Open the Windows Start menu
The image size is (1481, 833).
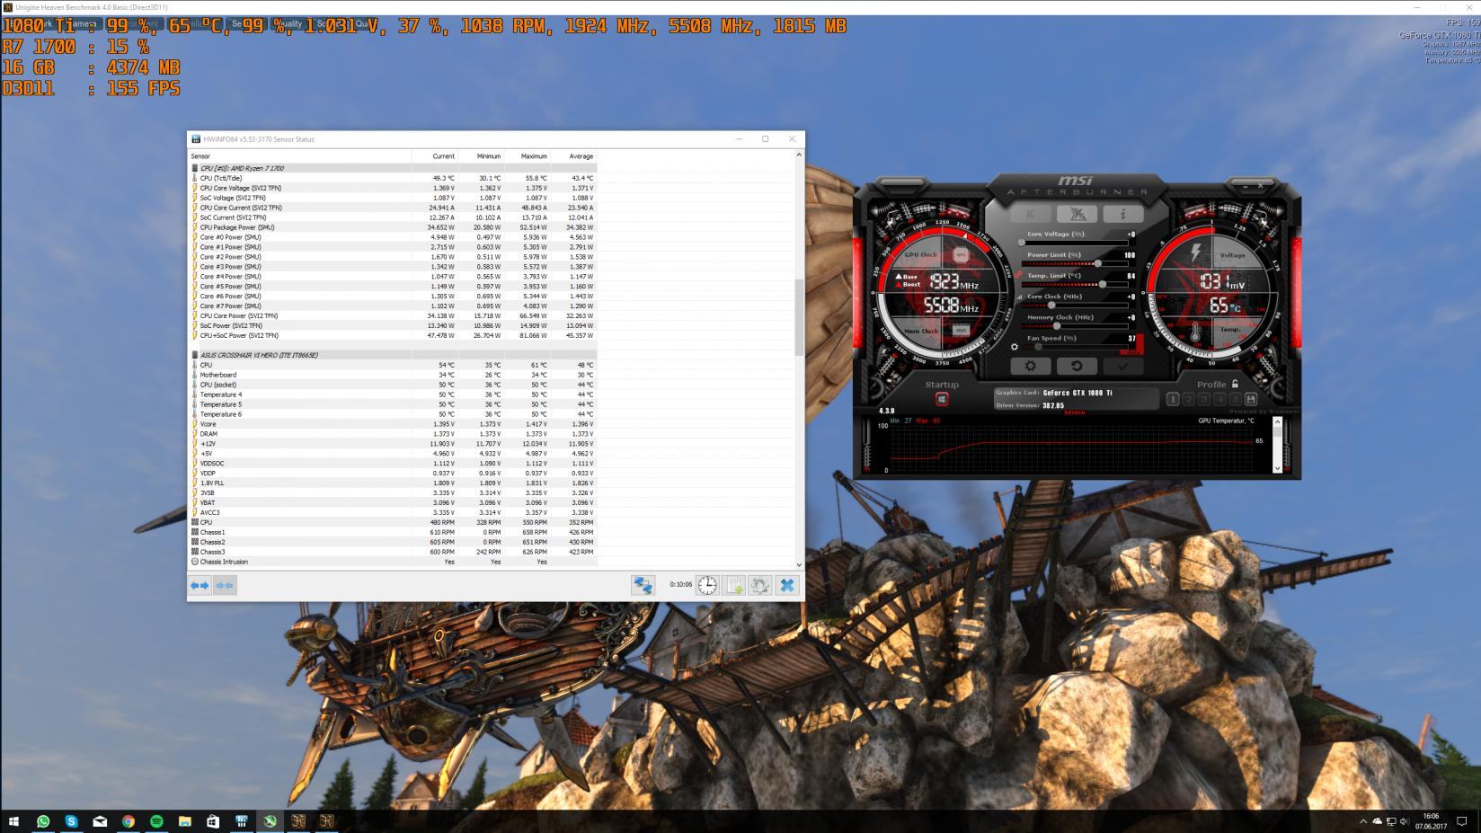click(x=13, y=821)
